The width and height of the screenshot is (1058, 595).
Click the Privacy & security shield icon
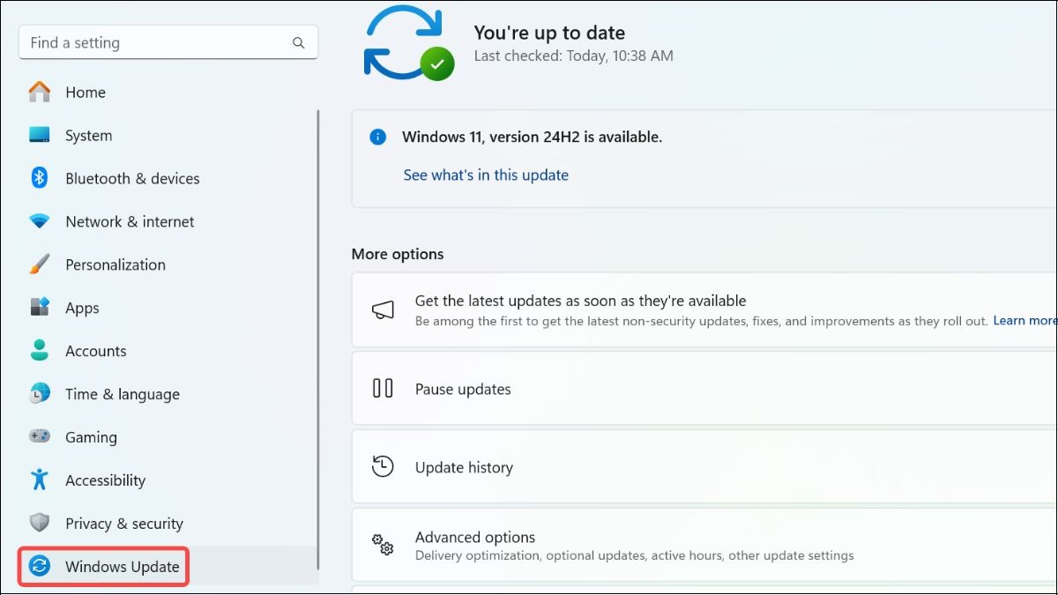40,523
